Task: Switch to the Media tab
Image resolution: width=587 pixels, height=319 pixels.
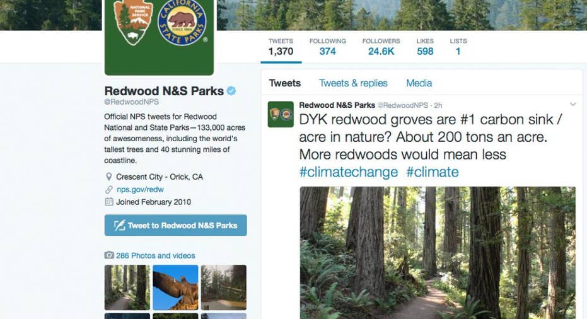Action: (x=419, y=83)
